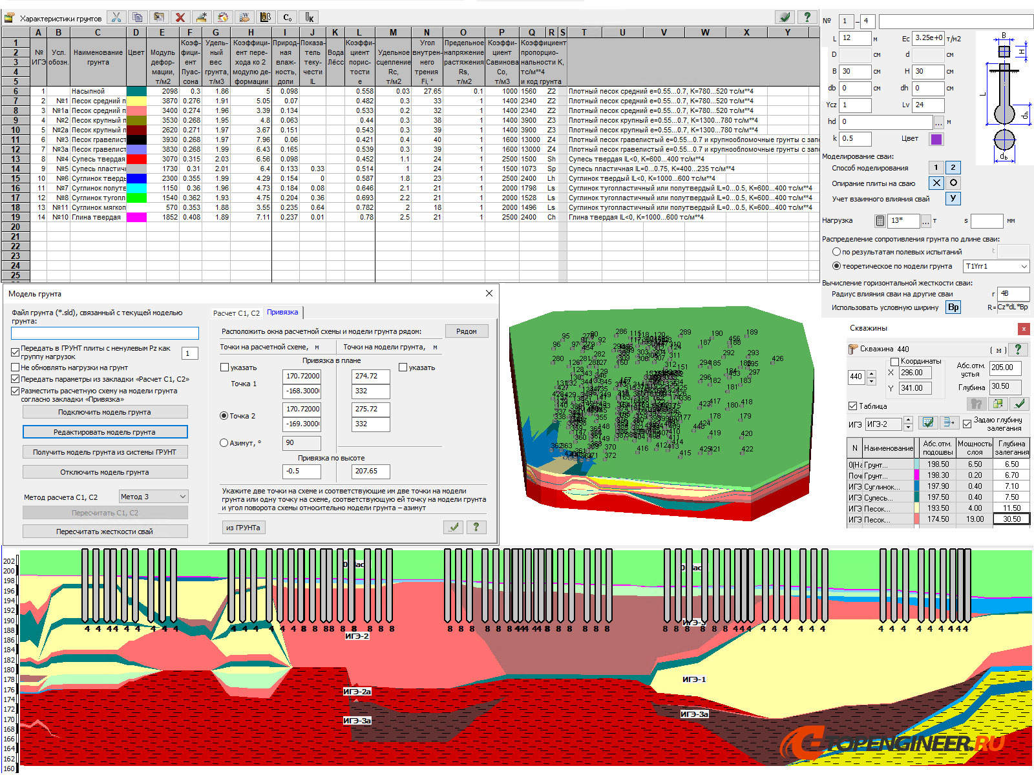Click the C₀ coefficient toolbar icon
The image size is (1034, 775).
coord(288,17)
